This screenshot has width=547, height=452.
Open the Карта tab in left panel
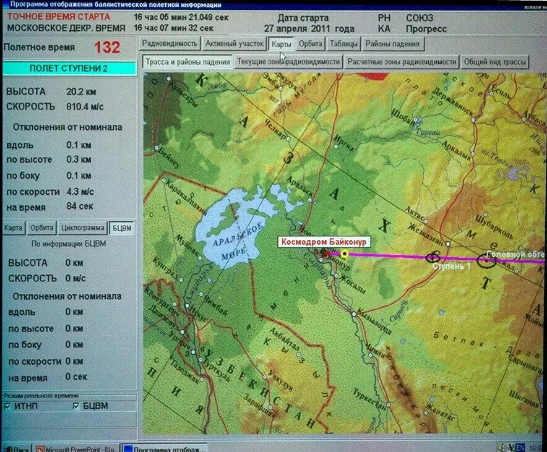pyautogui.click(x=13, y=228)
